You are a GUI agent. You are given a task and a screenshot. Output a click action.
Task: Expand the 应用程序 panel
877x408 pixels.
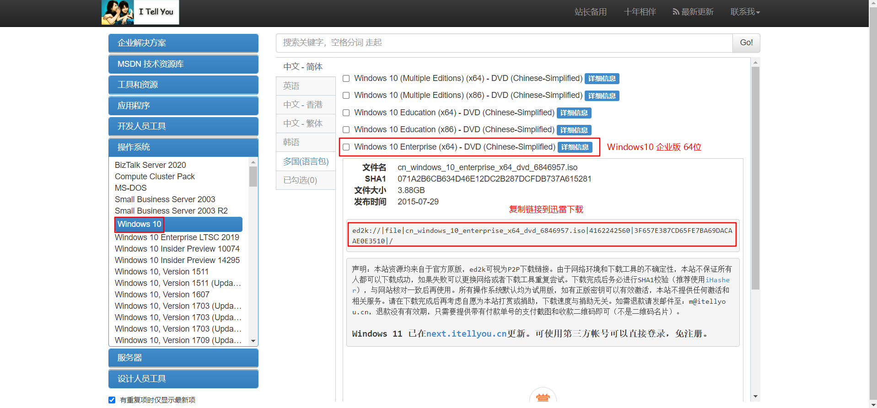183,106
